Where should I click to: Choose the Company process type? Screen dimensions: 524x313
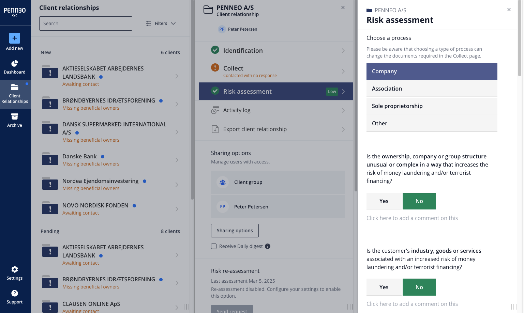coord(432,71)
